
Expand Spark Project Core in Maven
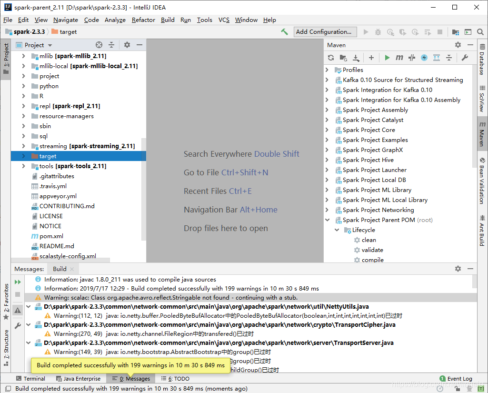327,130
